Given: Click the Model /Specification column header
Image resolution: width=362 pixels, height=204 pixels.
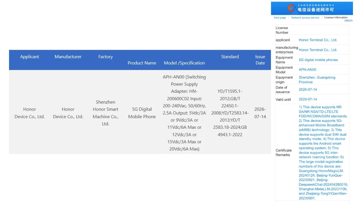Looking at the screenshot, I should [184, 63].
